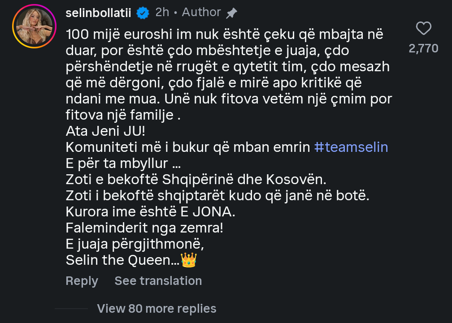Click the Author label
The width and height of the screenshot is (452, 323).
coord(201,13)
